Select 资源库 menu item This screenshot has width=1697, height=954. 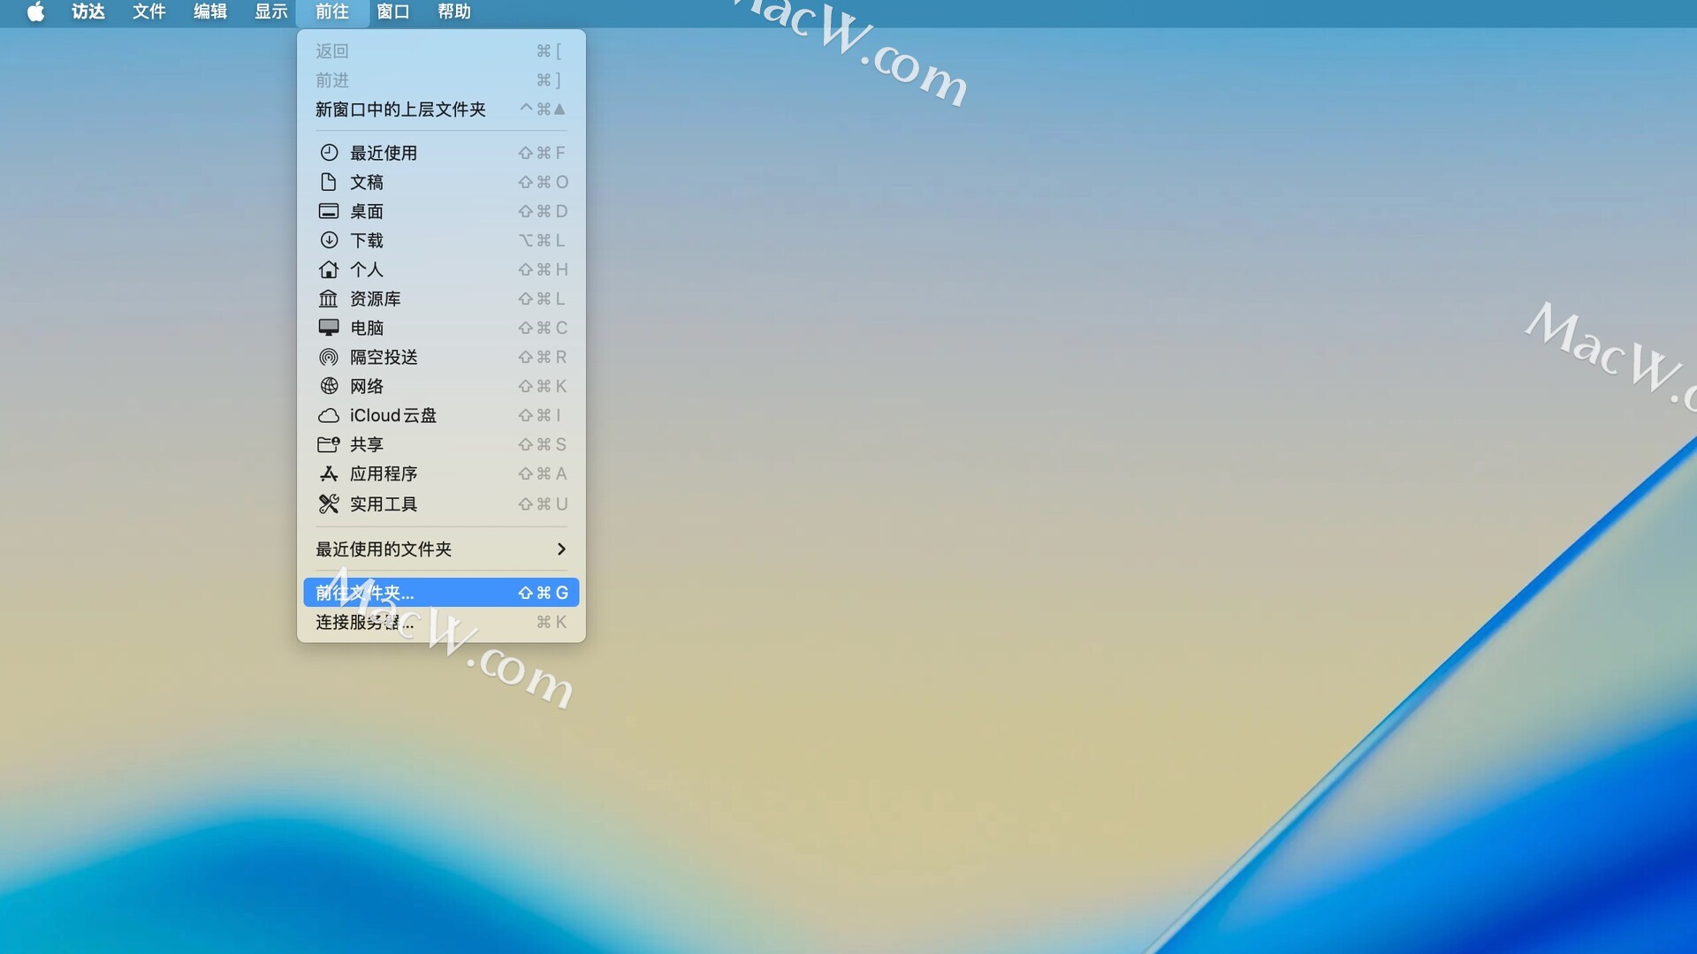pos(441,299)
